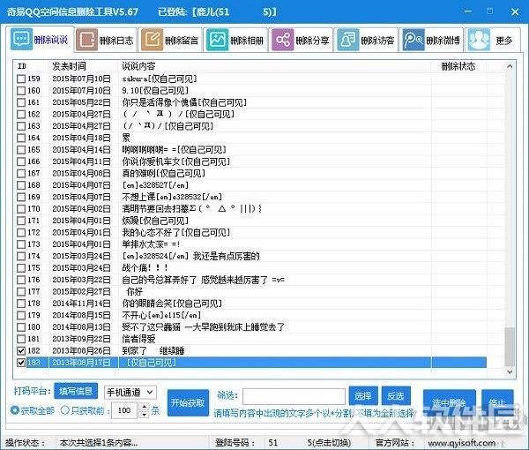Uncheck the checkbox for row 183
Image resolution: width=529 pixels, height=450 pixels.
coord(21,363)
